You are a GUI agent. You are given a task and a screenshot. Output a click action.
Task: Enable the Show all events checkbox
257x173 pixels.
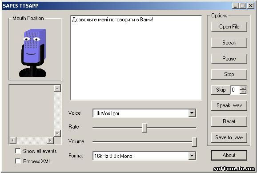[18, 151]
